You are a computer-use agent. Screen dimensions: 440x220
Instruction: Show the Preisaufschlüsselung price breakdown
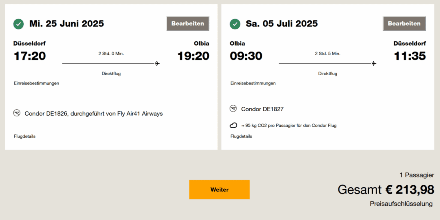tap(401, 204)
